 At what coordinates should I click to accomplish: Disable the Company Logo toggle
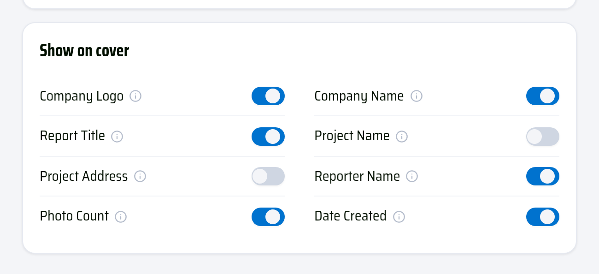[268, 96]
